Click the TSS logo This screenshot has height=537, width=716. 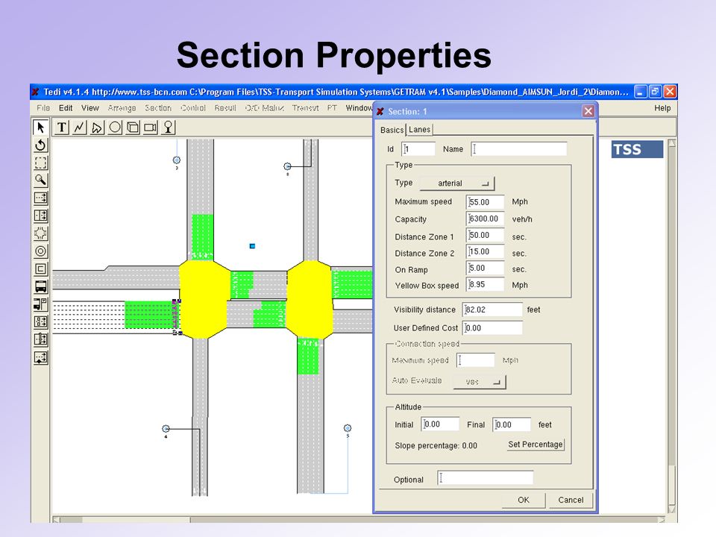coord(637,149)
